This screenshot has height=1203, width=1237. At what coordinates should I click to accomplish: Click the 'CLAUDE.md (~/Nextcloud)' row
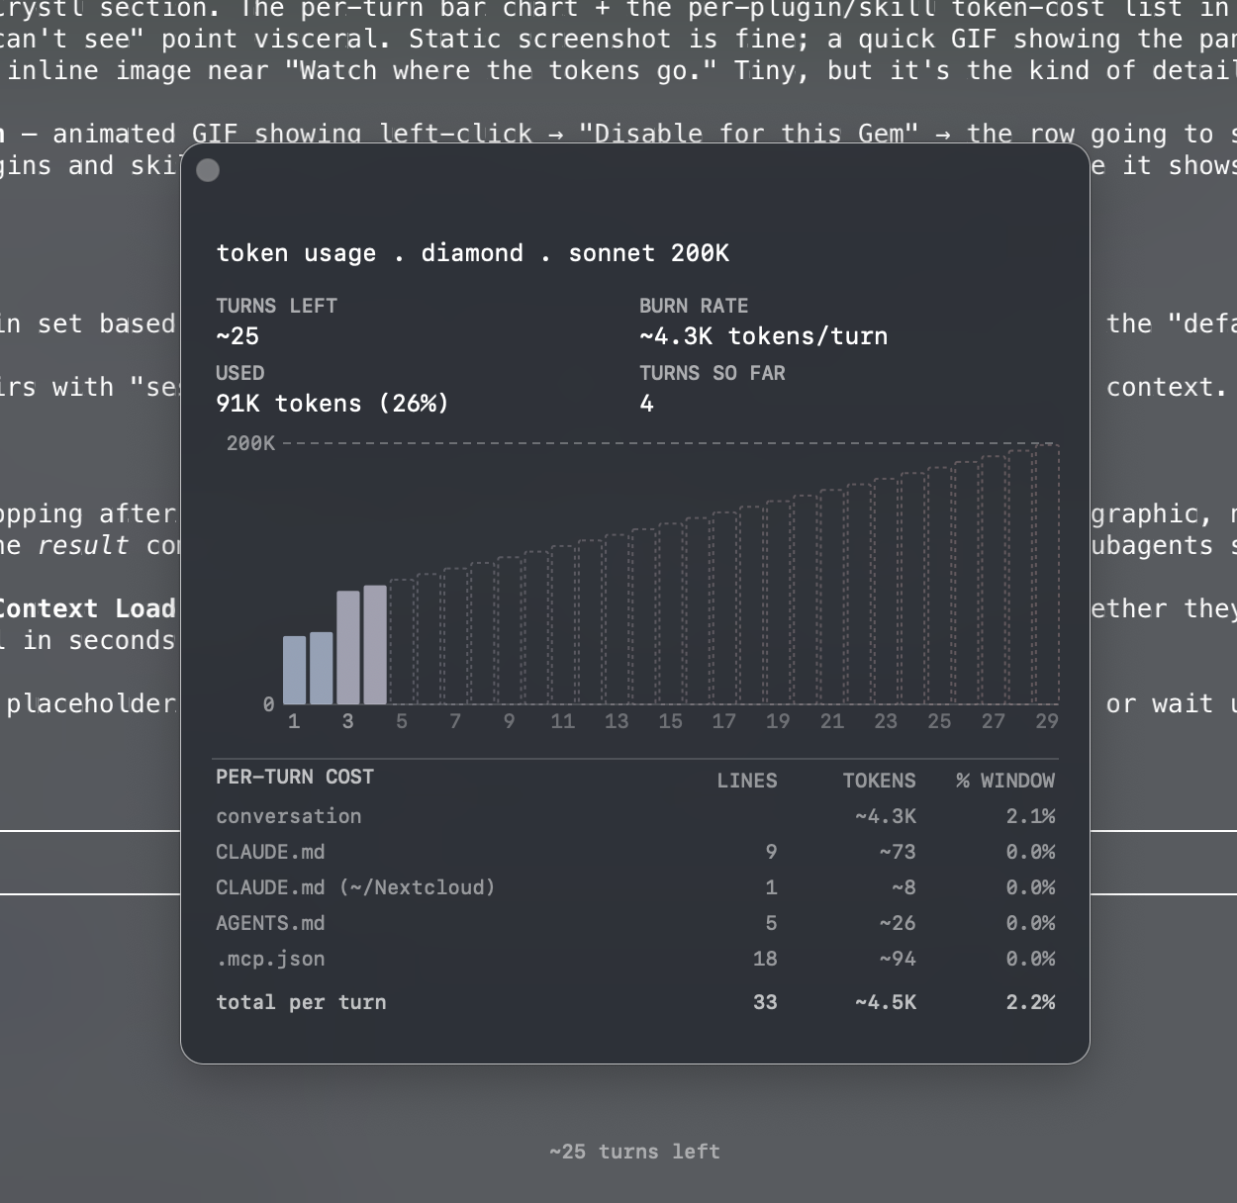(635, 887)
